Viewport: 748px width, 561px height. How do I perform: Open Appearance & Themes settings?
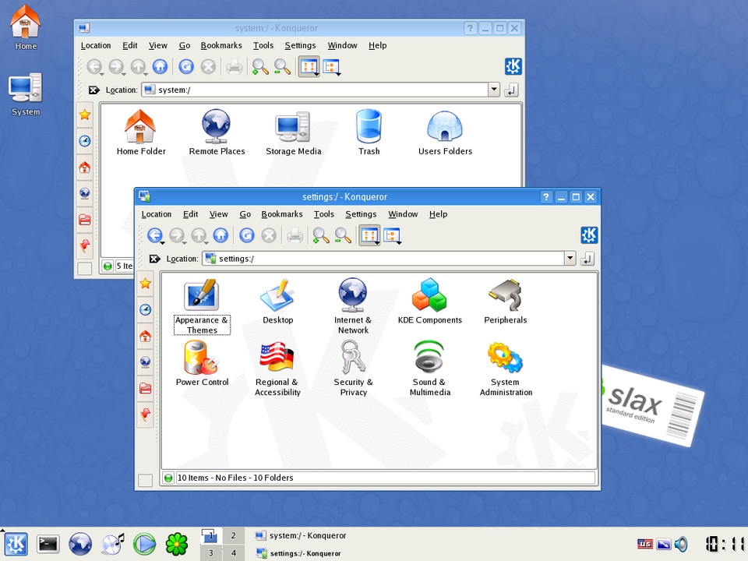coord(202,307)
